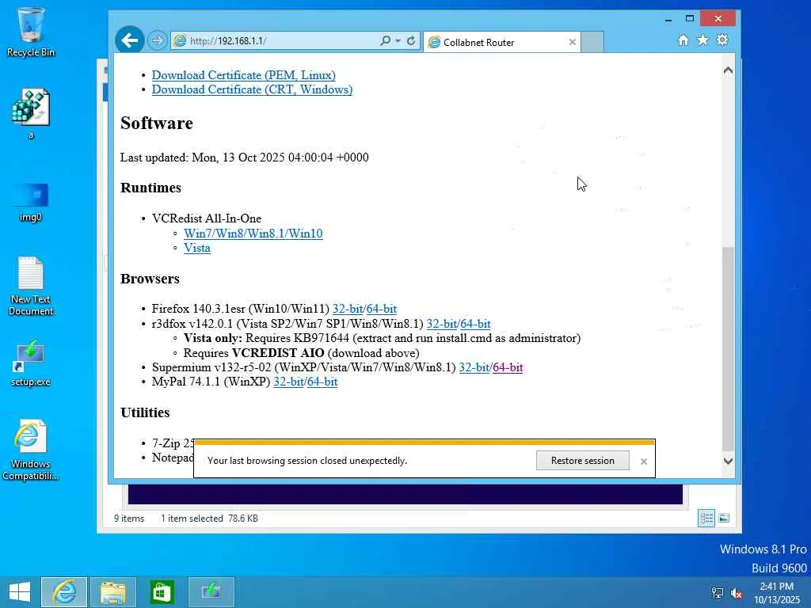The width and height of the screenshot is (811, 608).
Task: Click the Last updated timestamp line
Action: pyautogui.click(x=244, y=158)
